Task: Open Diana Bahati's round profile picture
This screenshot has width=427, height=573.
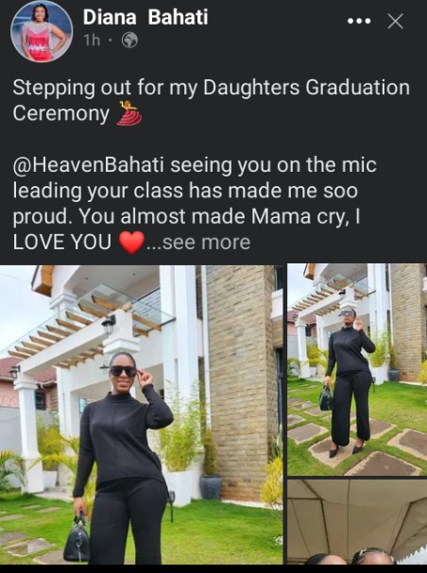Action: click(42, 31)
